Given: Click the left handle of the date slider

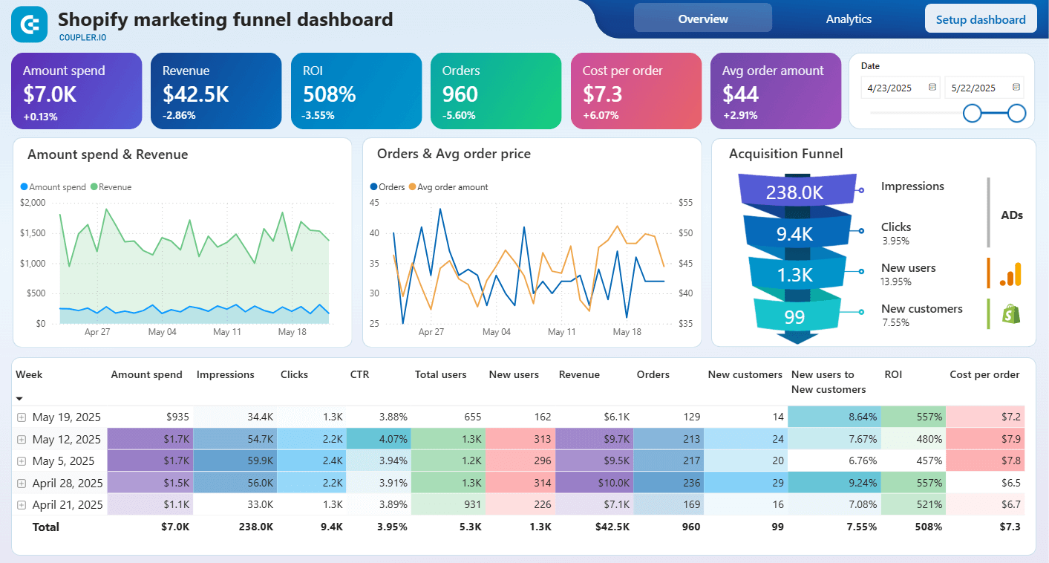Looking at the screenshot, I should (973, 113).
